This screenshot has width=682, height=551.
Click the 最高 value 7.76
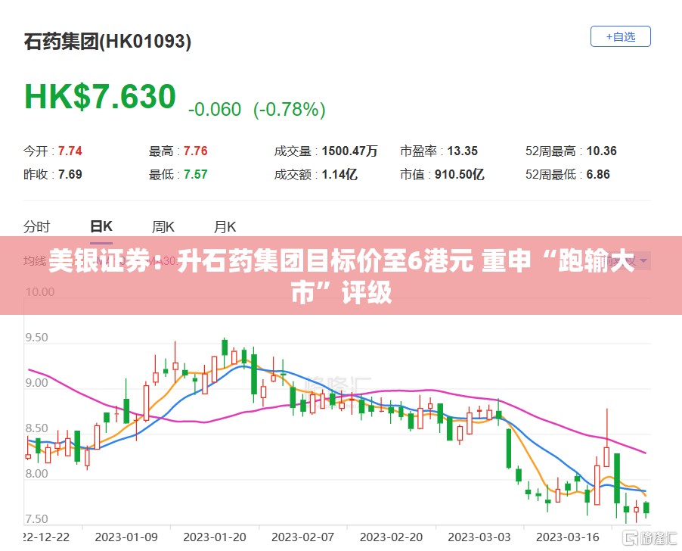point(195,151)
